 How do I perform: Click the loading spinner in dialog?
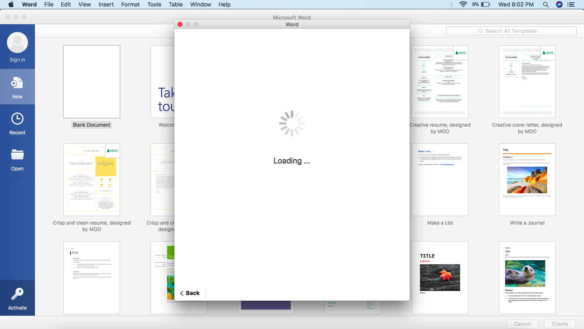[x=292, y=123]
